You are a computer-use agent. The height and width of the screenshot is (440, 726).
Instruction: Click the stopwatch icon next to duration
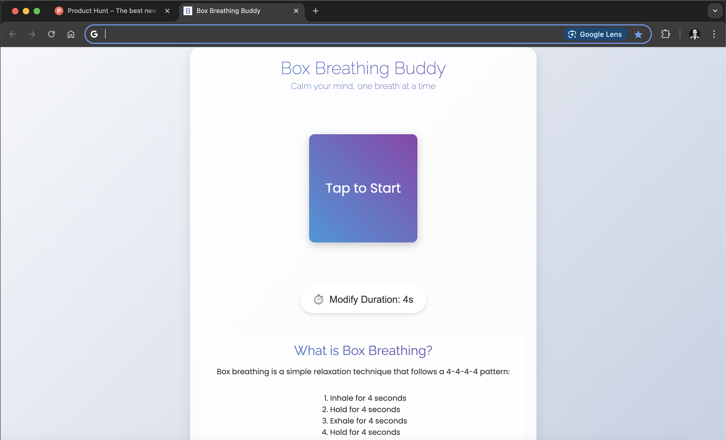318,299
